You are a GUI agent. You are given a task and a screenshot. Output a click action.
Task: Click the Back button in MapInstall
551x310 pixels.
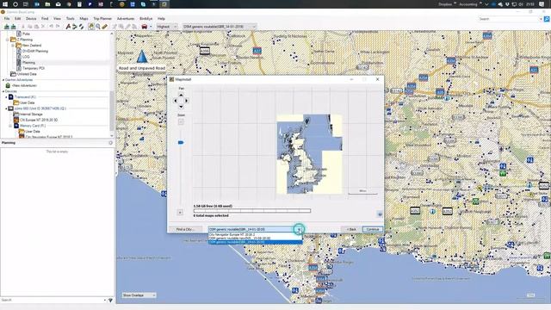click(x=351, y=229)
